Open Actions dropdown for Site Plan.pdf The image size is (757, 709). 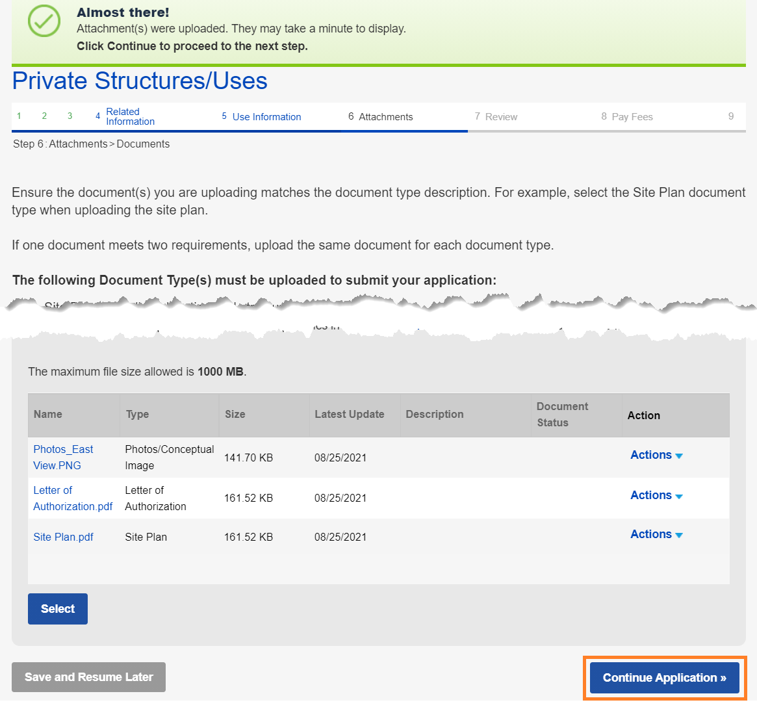656,535
